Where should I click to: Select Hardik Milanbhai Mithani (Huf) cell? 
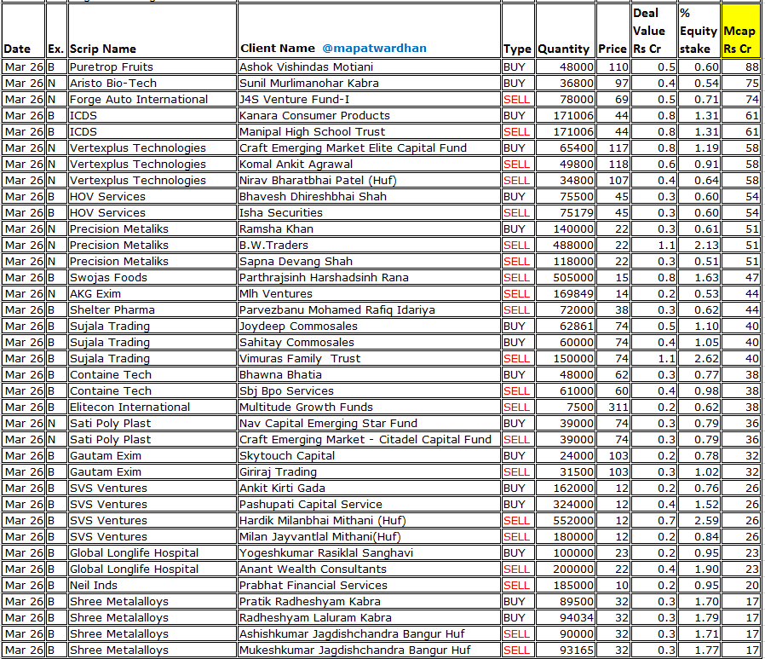pyautogui.click(x=369, y=520)
